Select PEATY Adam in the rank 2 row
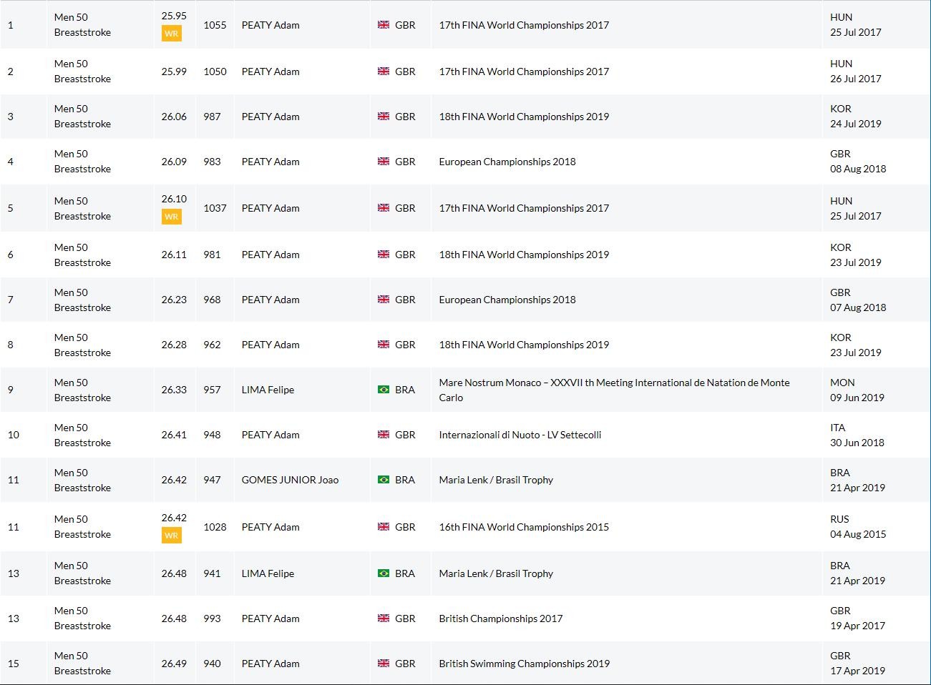 [x=270, y=72]
